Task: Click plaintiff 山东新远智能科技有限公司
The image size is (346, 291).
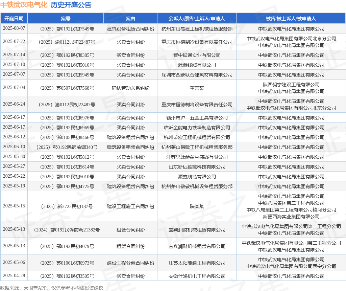Action: (197, 167)
